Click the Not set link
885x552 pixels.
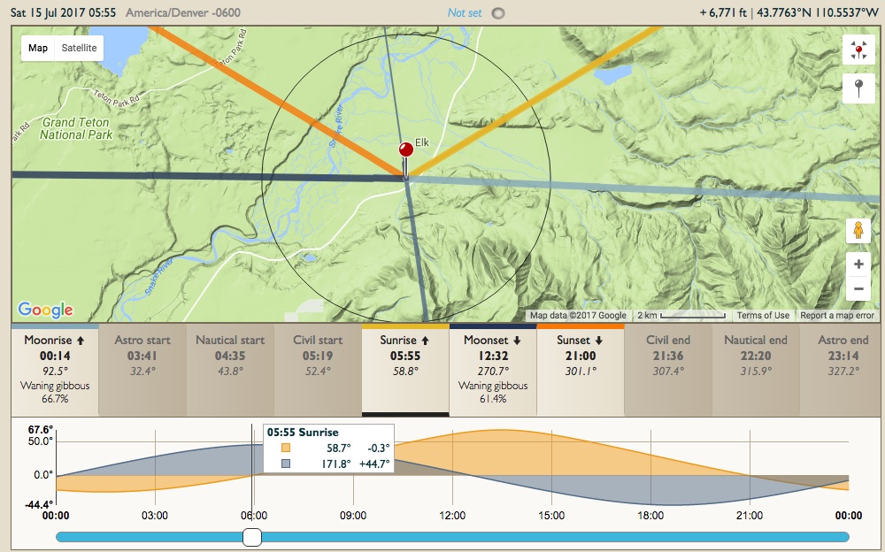coord(465,13)
